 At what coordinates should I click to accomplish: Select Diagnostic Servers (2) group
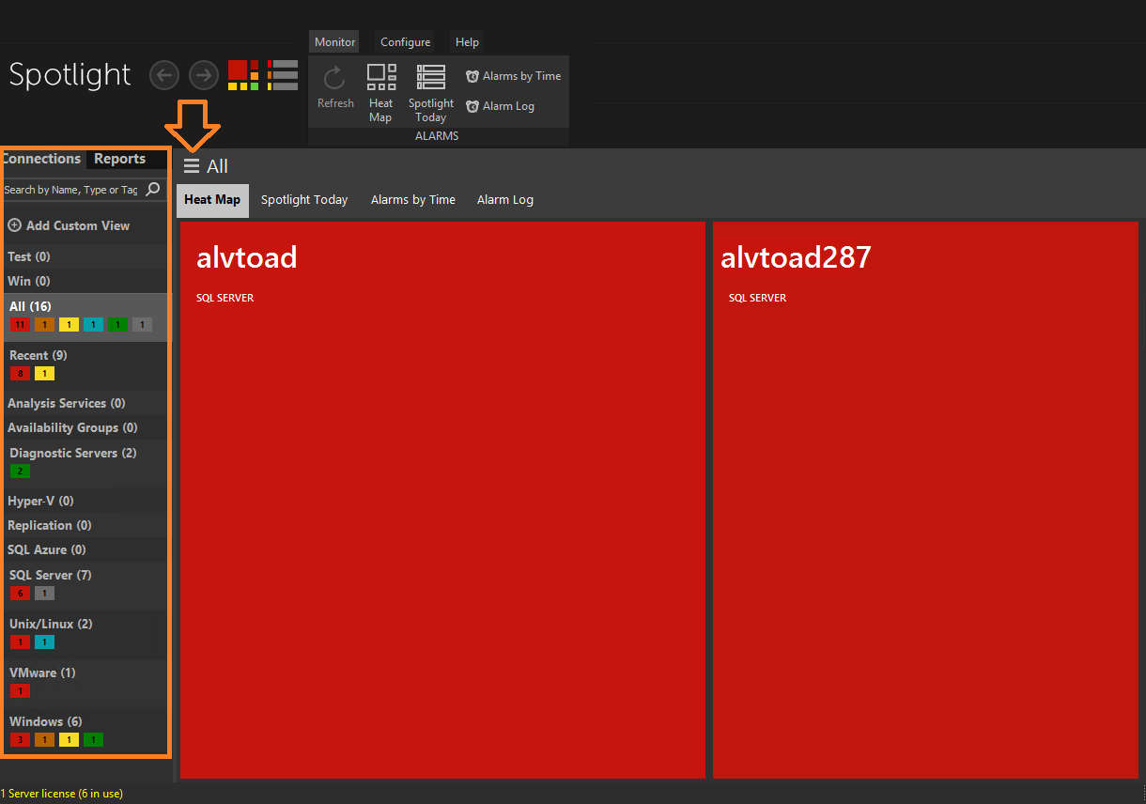pos(86,464)
